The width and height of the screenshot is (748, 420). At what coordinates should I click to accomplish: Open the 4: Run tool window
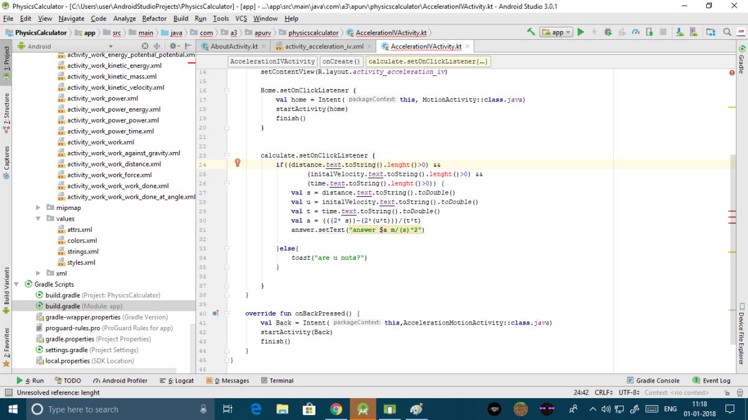30,380
